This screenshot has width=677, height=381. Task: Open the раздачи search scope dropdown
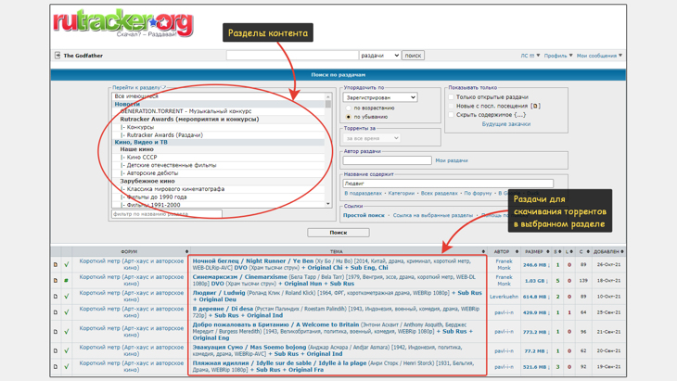pos(379,56)
